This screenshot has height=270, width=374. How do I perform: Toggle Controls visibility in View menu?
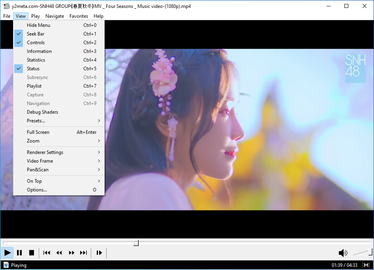point(36,43)
